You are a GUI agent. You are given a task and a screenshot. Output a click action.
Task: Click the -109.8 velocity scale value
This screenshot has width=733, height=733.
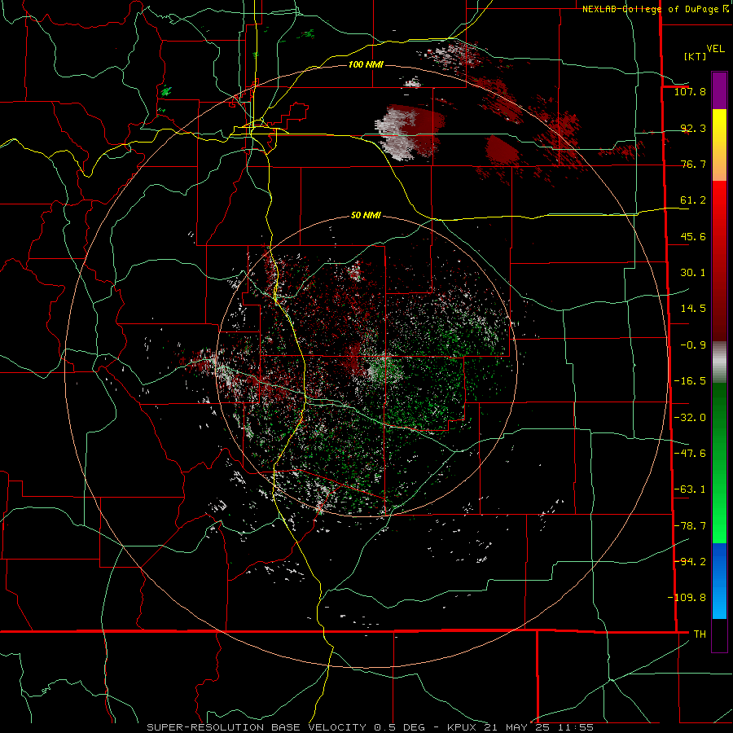point(687,598)
